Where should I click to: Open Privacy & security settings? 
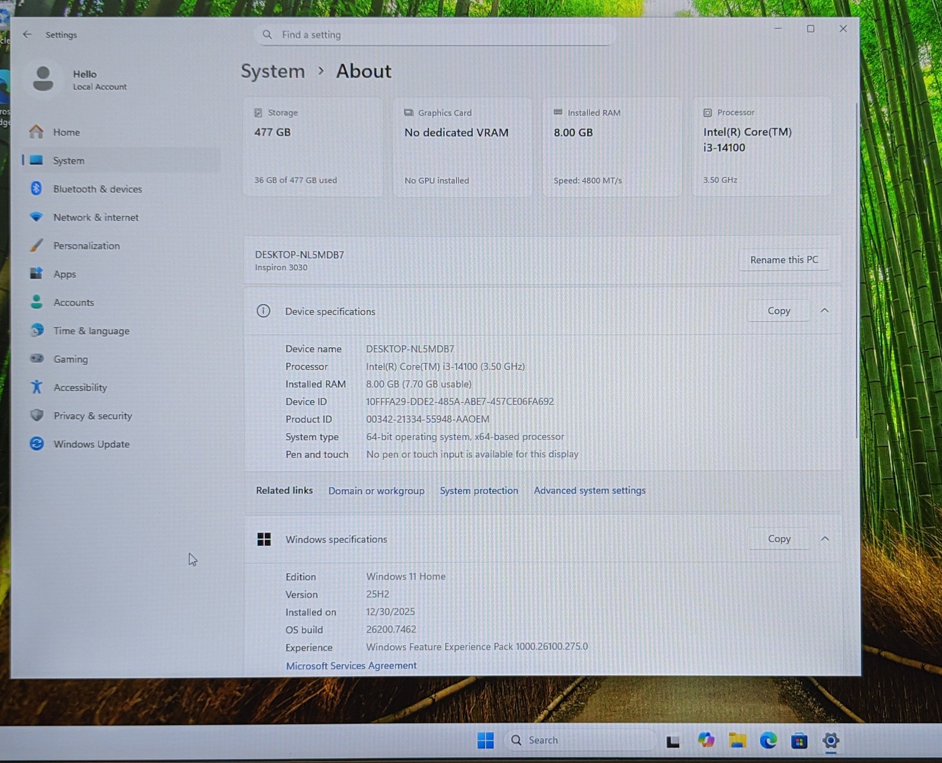coord(92,415)
